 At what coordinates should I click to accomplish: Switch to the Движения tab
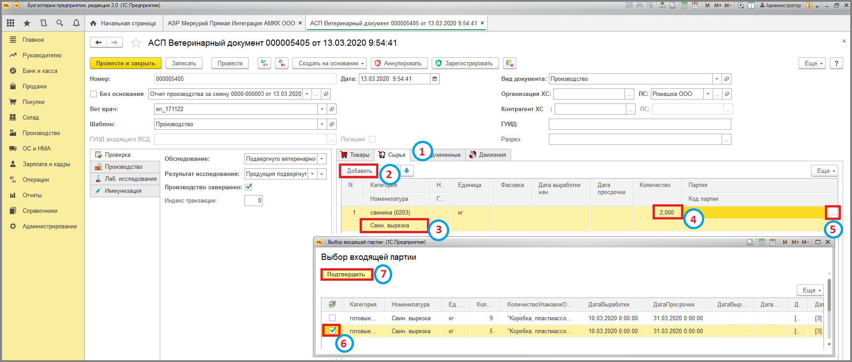(488, 155)
